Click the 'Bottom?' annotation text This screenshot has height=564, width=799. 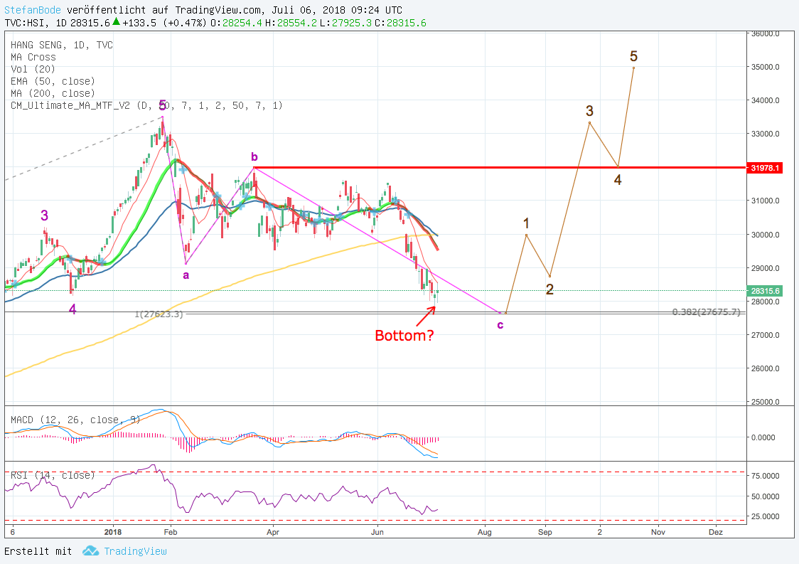pyautogui.click(x=404, y=336)
